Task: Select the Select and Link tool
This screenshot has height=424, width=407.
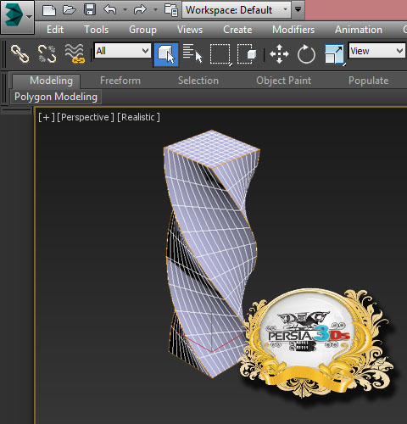Action: pyautogui.click(x=20, y=53)
